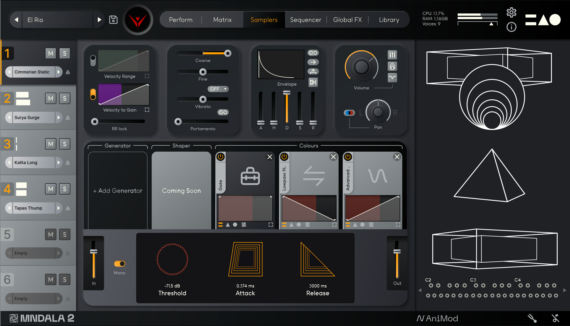The image size is (570, 326).
Task: Expand the Velocity to Gain graph
Action: [147, 110]
